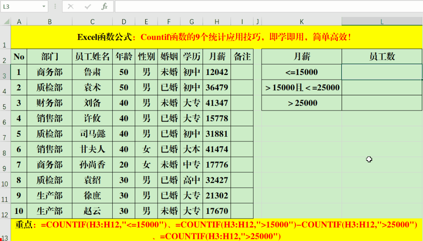Select the cell with name 司马懿
The height and width of the screenshot is (241, 423).
[x=92, y=134]
